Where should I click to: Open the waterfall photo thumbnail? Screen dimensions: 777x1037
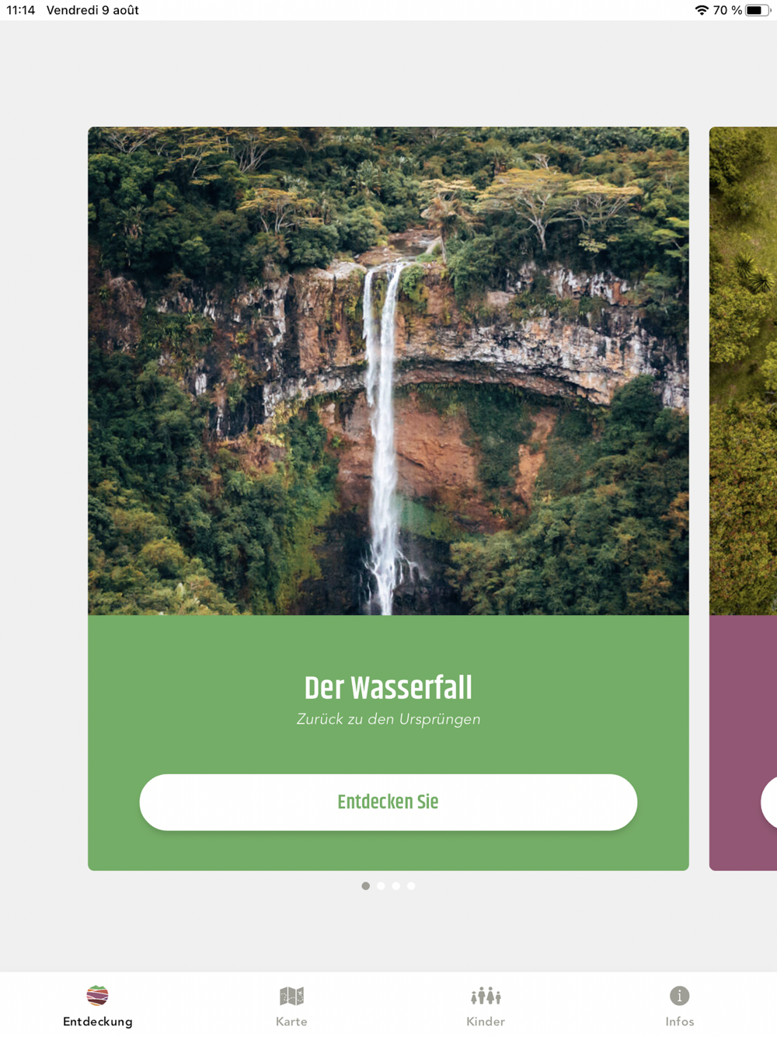tap(388, 371)
